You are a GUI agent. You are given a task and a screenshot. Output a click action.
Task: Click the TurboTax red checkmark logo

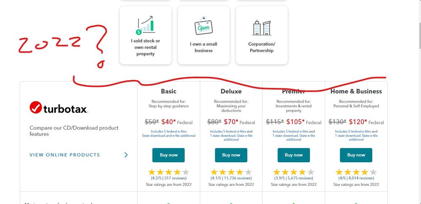coord(36,108)
